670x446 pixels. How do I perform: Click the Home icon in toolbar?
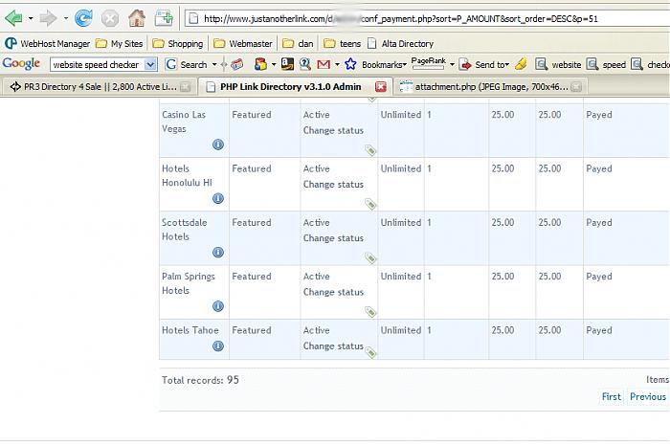(137, 17)
